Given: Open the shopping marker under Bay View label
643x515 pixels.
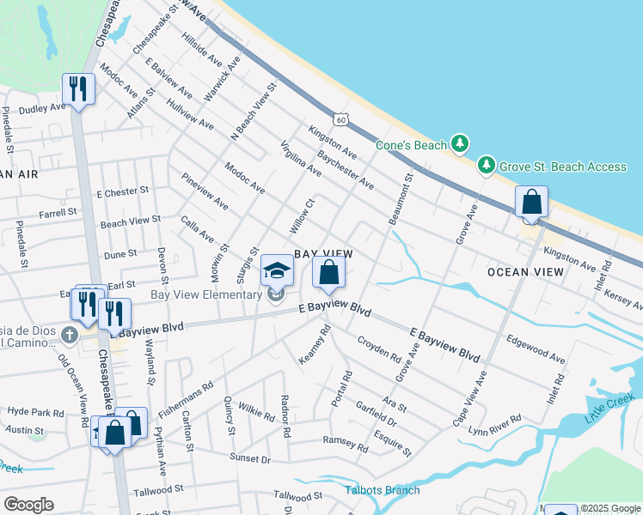Looking at the screenshot, I should click(328, 273).
